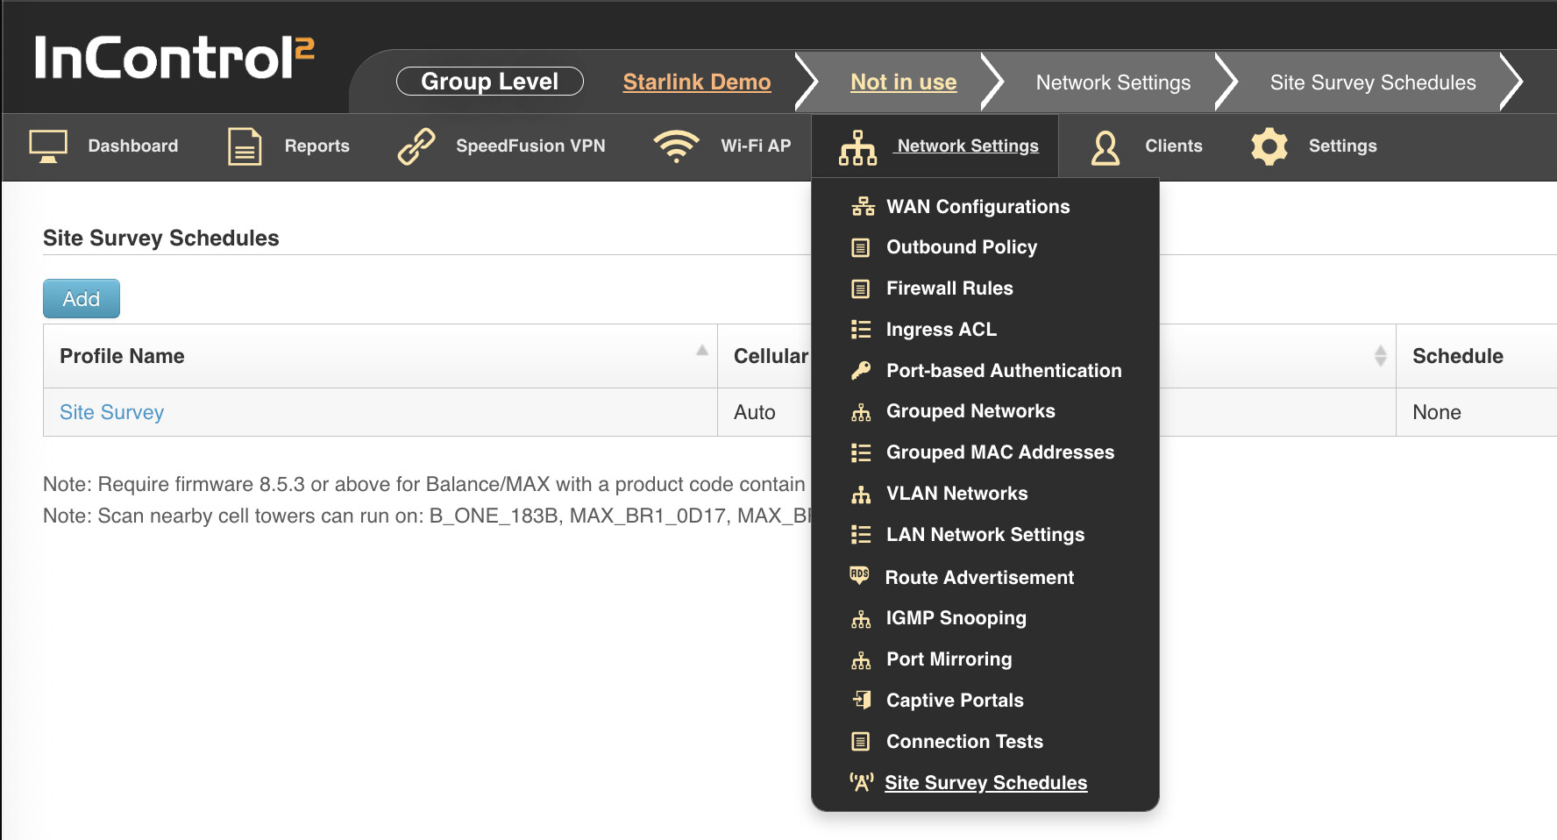1557x840 pixels.
Task: Open WAN Configurations from the menu
Action: 978,207
